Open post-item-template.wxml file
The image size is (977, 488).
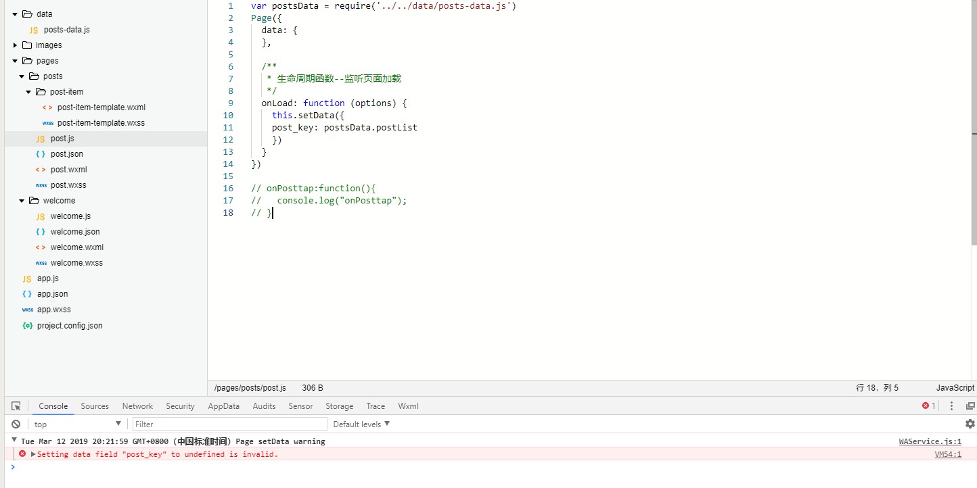(101, 107)
